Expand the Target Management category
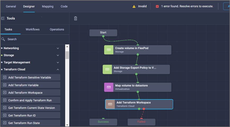 pyautogui.click(x=58, y=62)
